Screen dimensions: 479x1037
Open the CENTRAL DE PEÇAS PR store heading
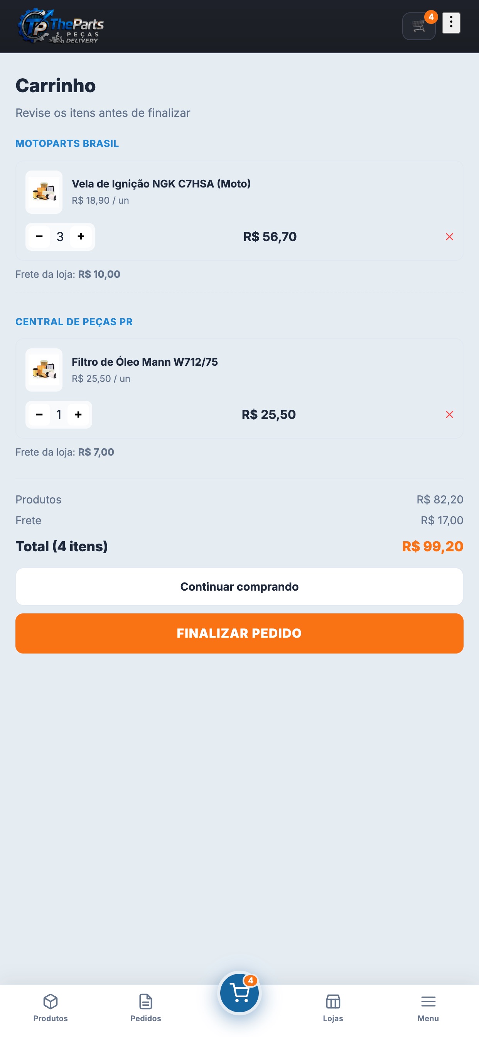[74, 322]
